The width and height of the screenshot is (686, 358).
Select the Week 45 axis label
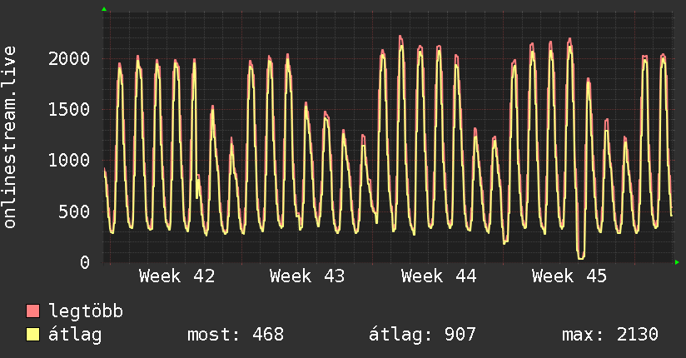coord(569,276)
